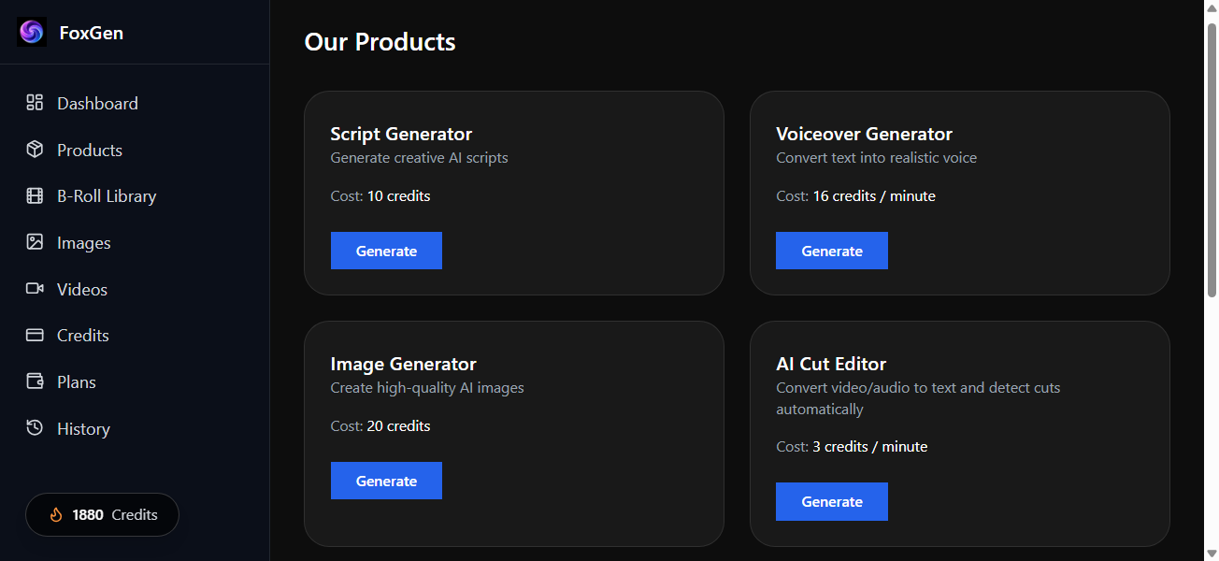Generate a script with Script Generator
This screenshot has height=561, width=1219.
tap(386, 250)
